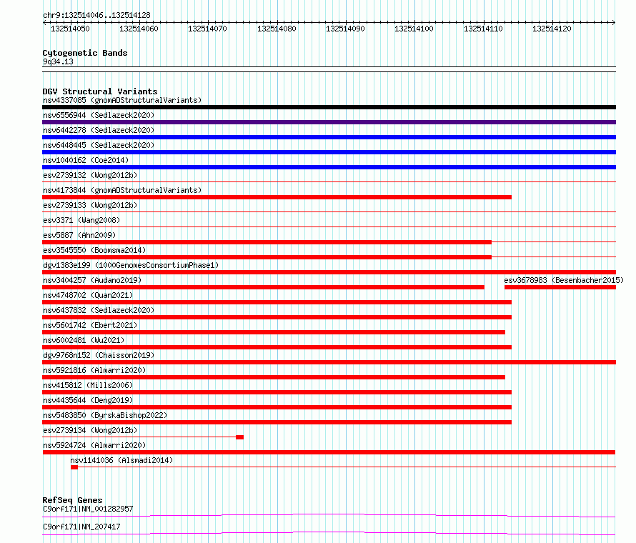Click the short red bar under esv3678983
This screenshot has height=543, width=636.
[x=560, y=287]
